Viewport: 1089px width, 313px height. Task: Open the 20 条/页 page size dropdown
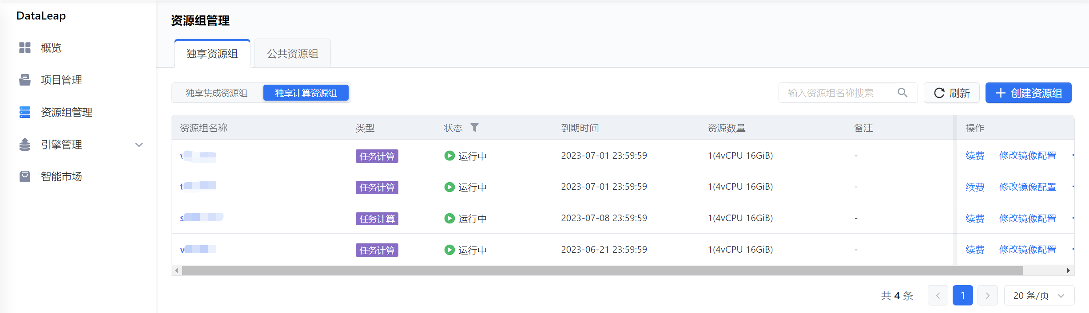(x=1039, y=295)
